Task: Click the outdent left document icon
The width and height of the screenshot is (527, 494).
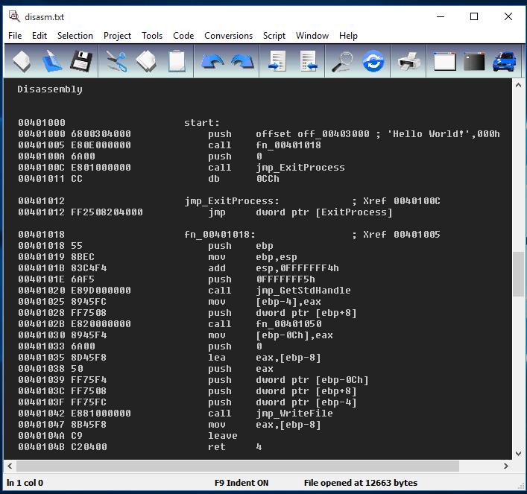Action: pos(309,62)
